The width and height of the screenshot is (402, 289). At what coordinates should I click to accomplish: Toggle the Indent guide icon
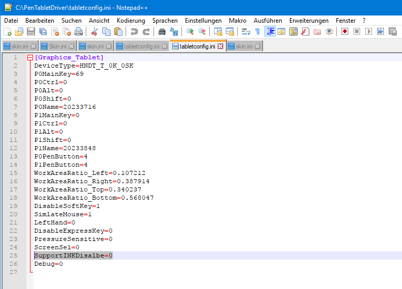270,31
